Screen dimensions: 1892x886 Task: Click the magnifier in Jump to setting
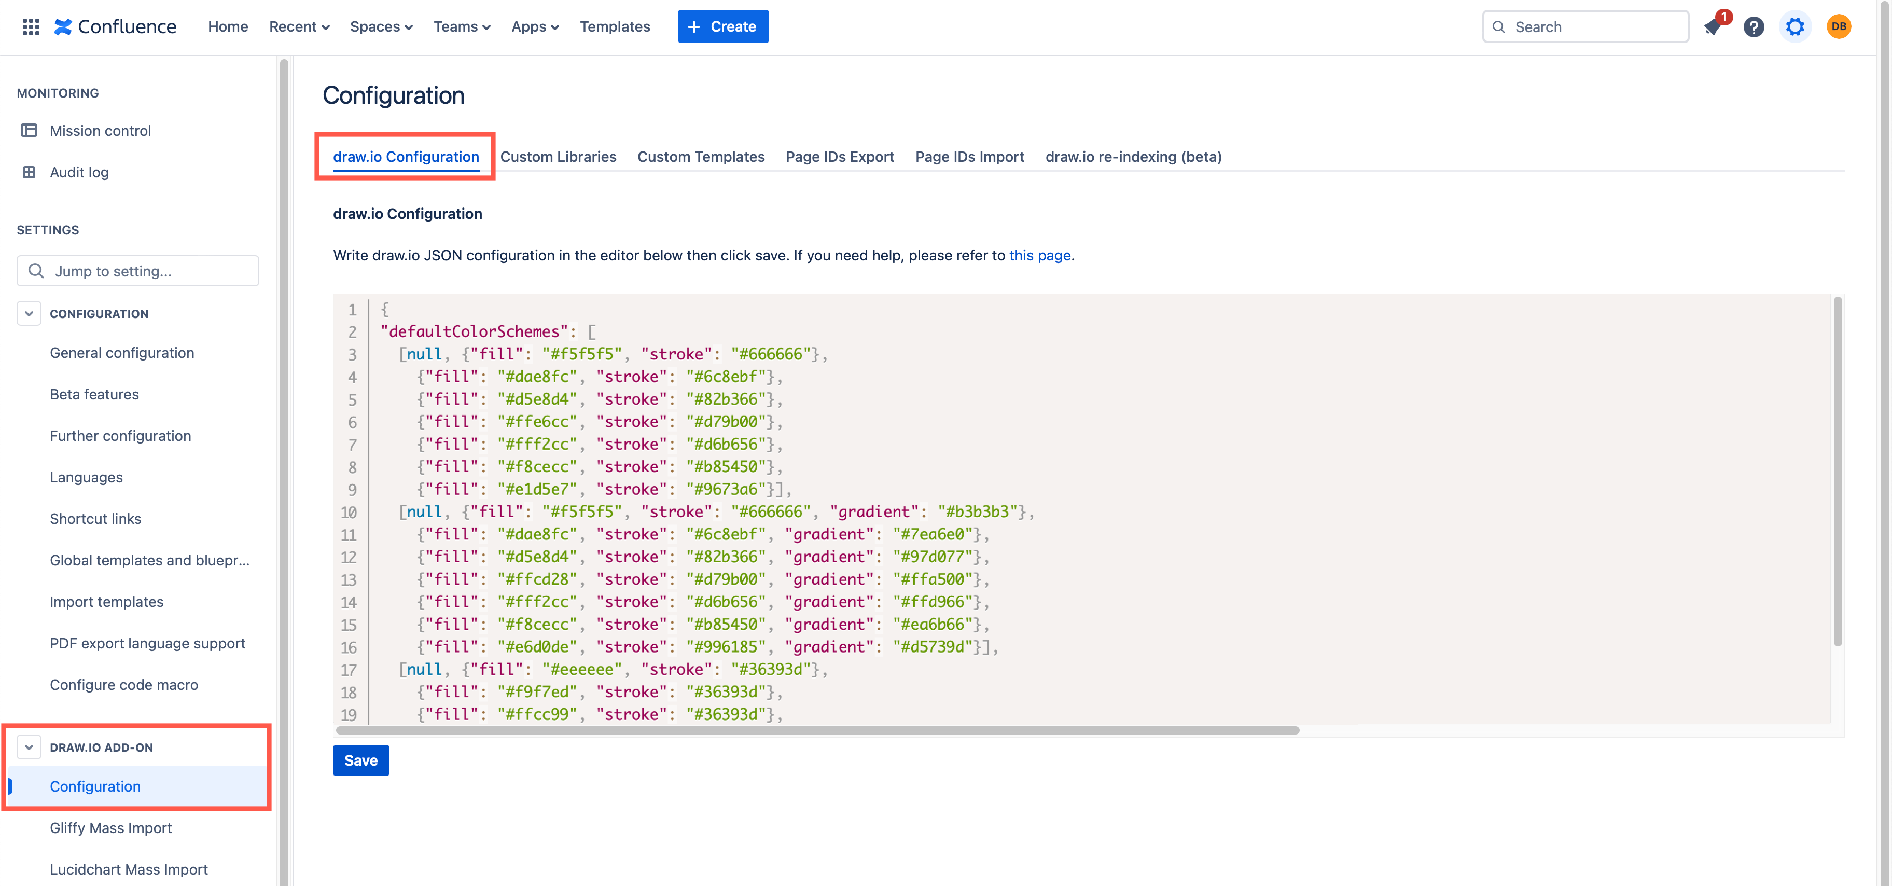(x=35, y=270)
